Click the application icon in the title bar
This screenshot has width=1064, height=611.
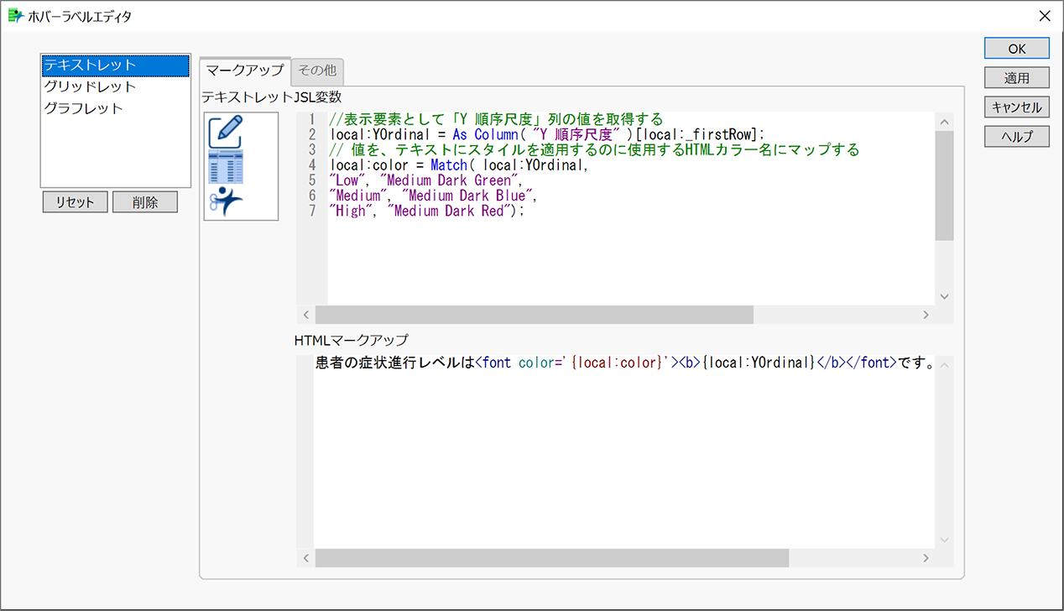(15, 15)
